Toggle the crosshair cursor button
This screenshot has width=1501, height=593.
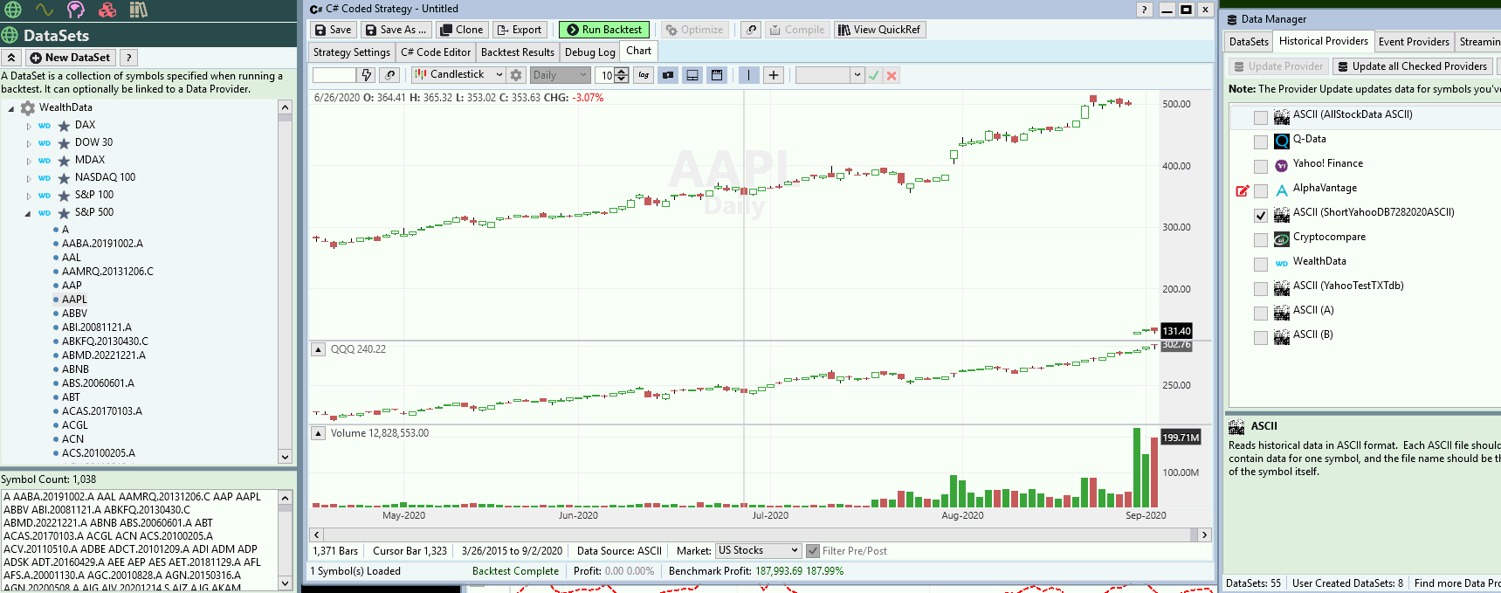(774, 75)
